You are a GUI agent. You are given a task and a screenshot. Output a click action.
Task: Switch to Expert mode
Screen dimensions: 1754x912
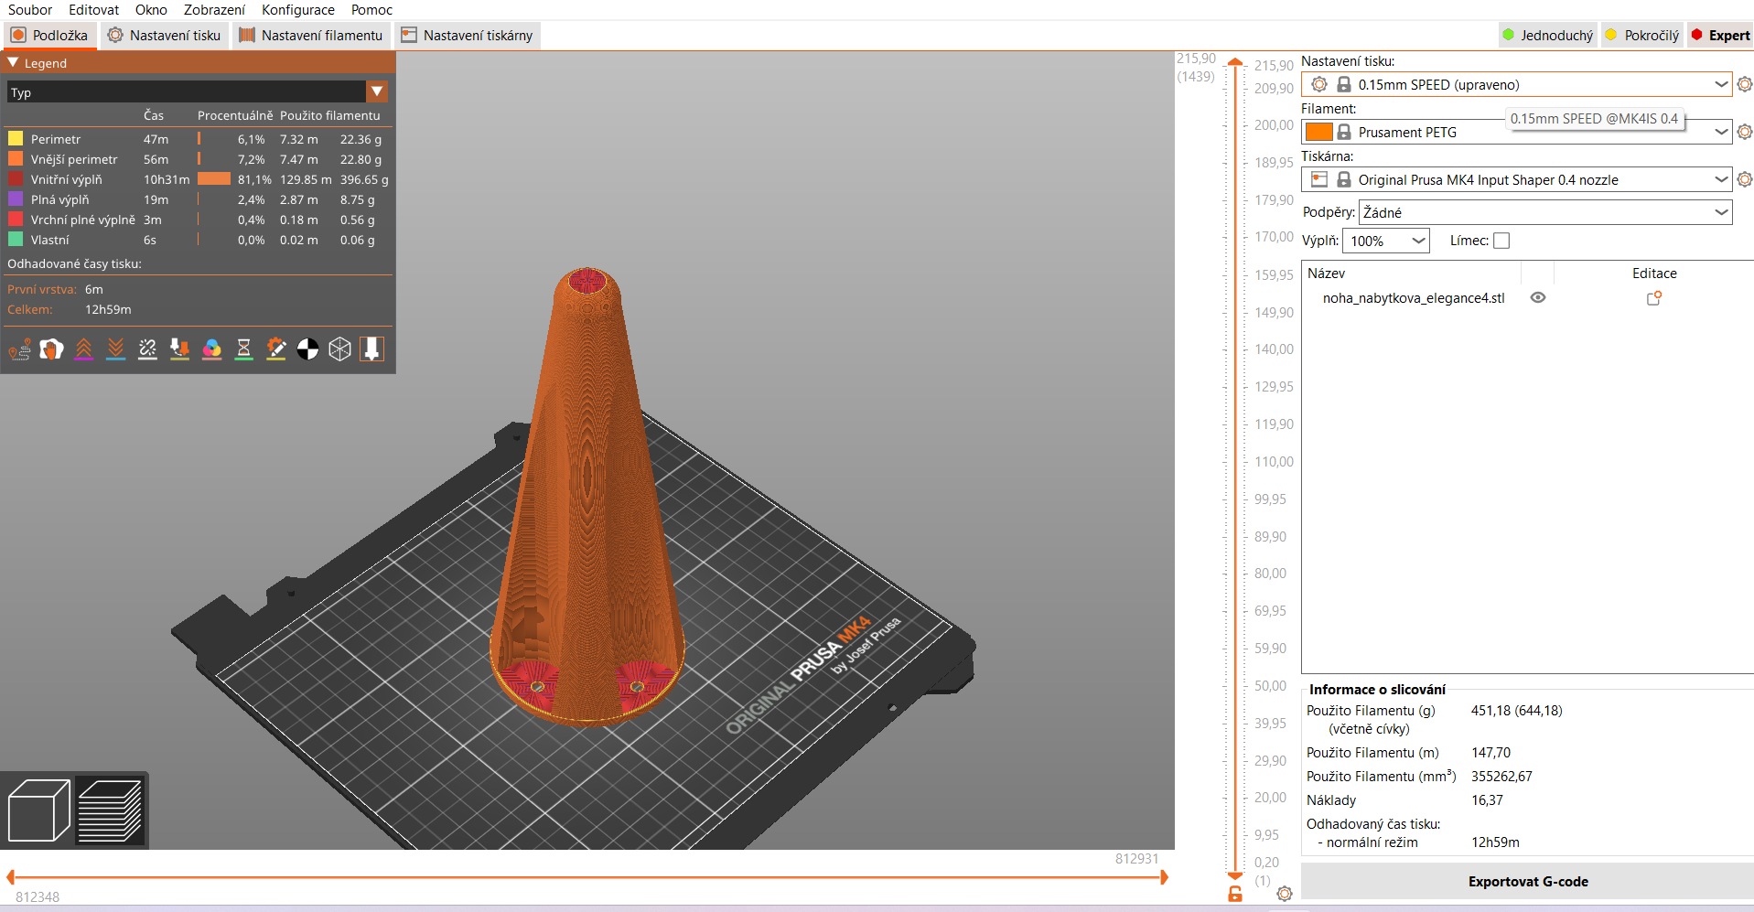pyautogui.click(x=1720, y=35)
